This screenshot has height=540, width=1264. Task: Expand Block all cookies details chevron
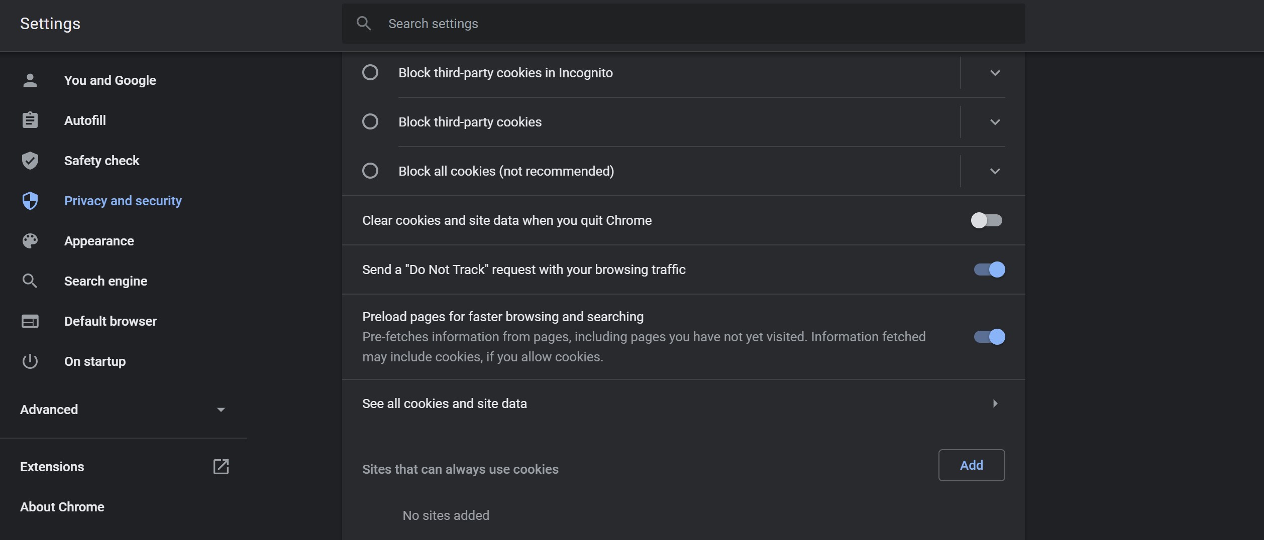click(995, 171)
